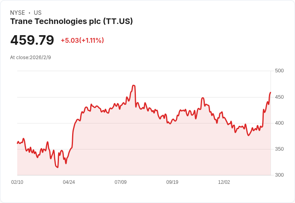Click the 07/09 date on x-axis
This screenshot has height=203, width=295.
click(x=121, y=182)
